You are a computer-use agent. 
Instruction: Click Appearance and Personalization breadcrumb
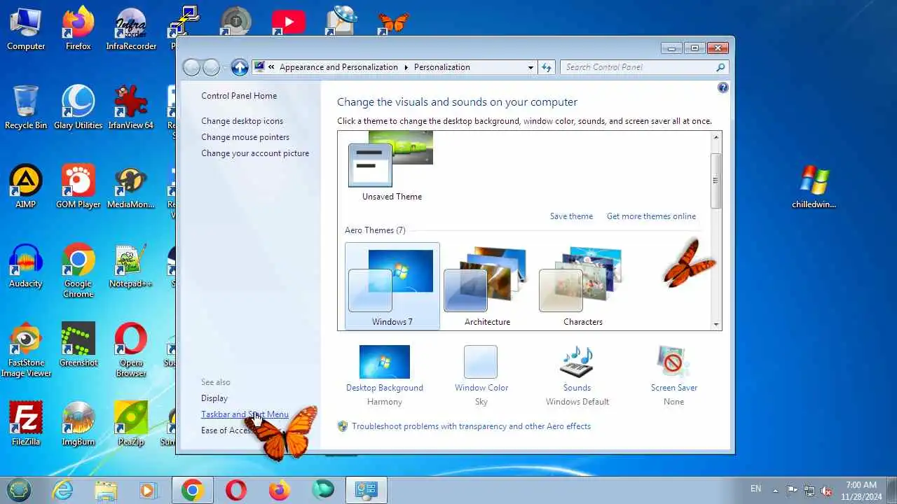coord(338,67)
